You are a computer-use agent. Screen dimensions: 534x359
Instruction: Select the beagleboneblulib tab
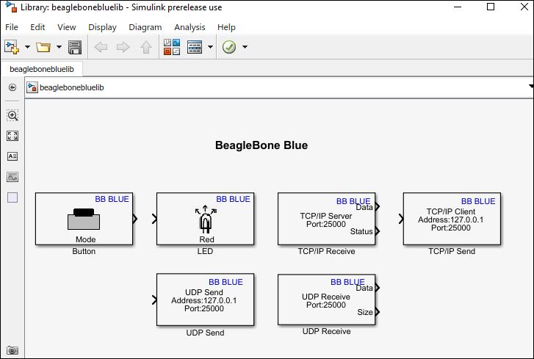click(x=42, y=69)
